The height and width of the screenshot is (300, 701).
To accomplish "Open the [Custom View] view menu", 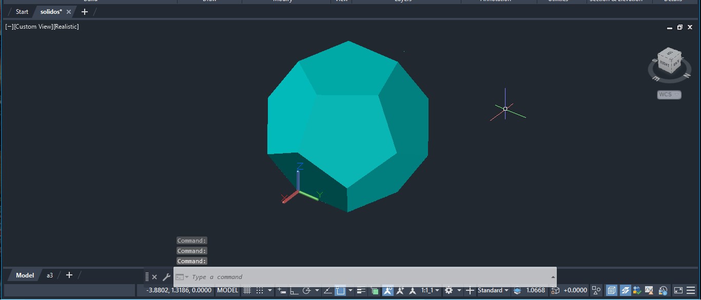I will tap(33, 27).
